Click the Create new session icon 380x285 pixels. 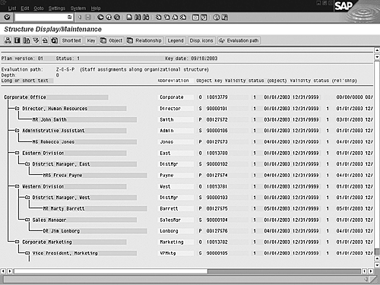tap(195, 17)
